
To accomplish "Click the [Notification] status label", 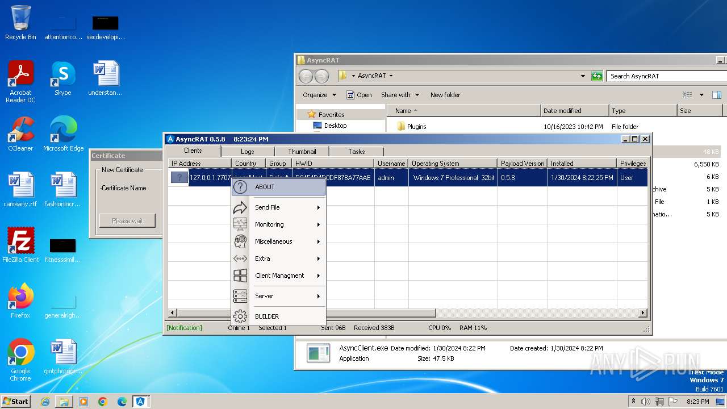I will 184,328.
